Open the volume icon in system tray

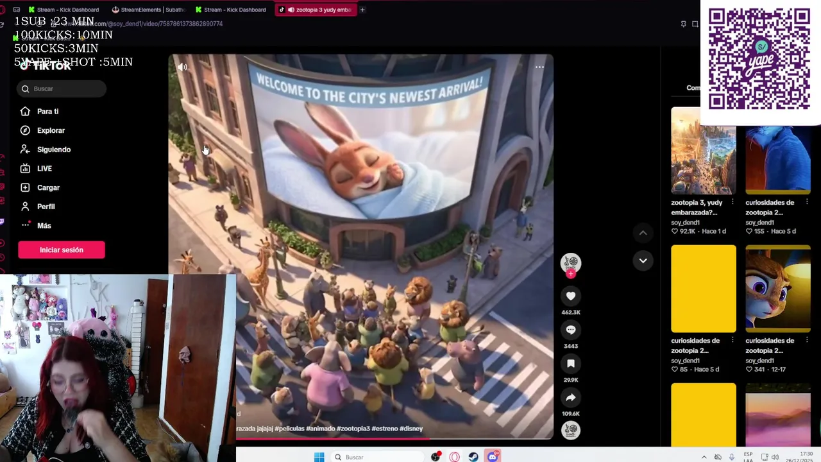click(775, 458)
